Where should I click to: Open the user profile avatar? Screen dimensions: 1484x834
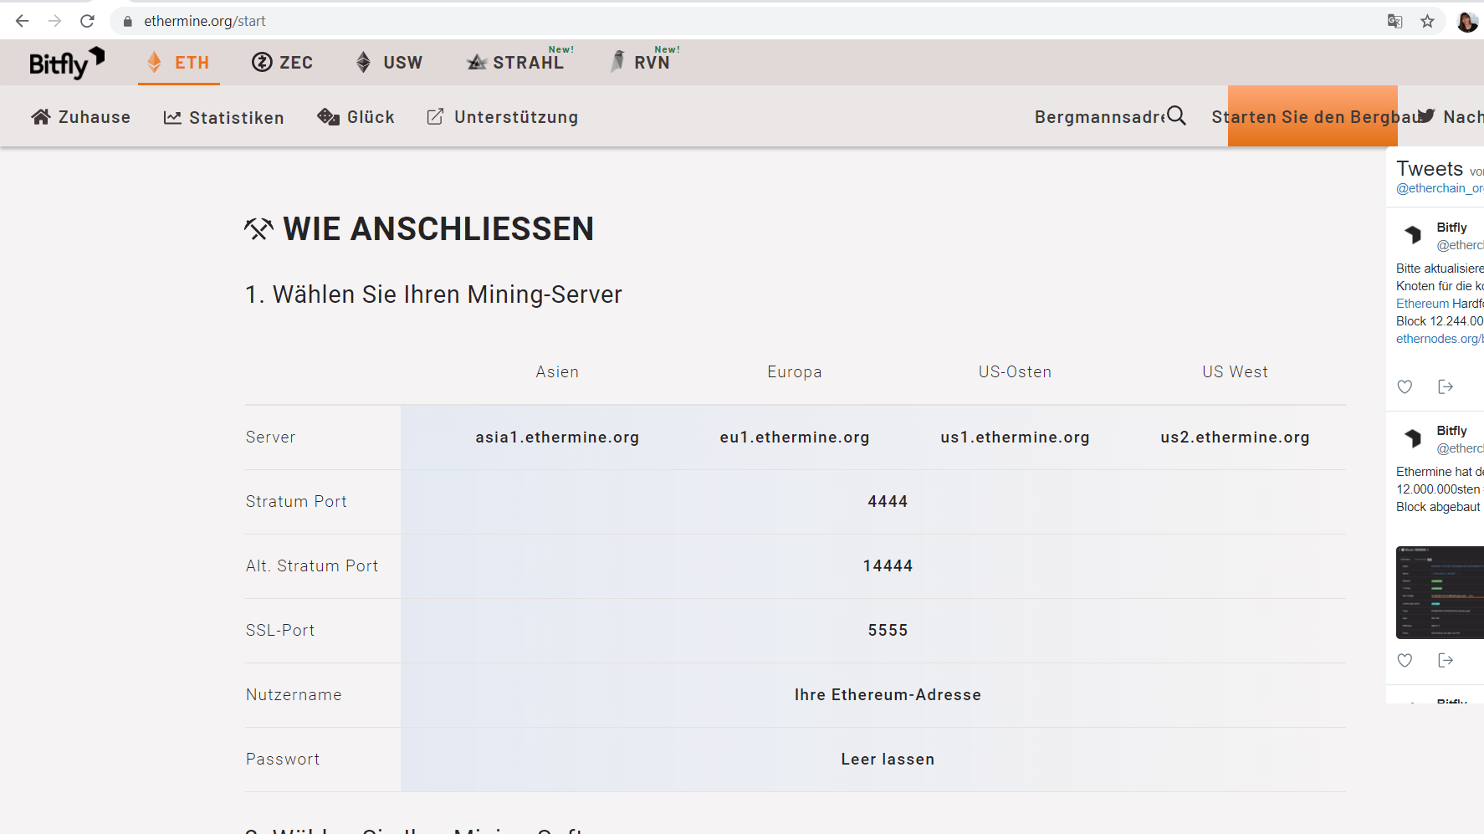coord(1466,22)
